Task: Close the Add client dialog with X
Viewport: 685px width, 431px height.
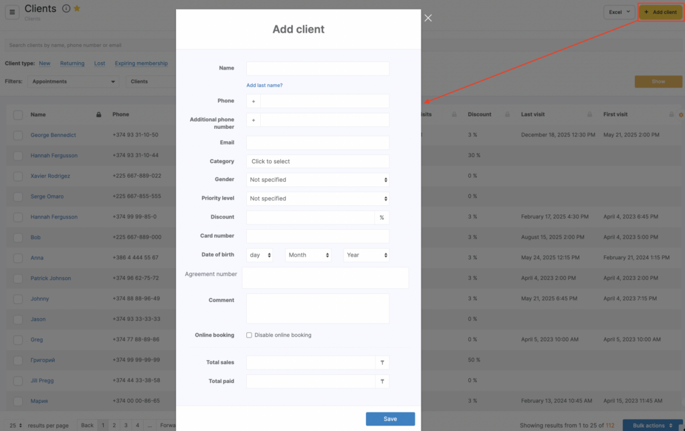Action: point(428,18)
